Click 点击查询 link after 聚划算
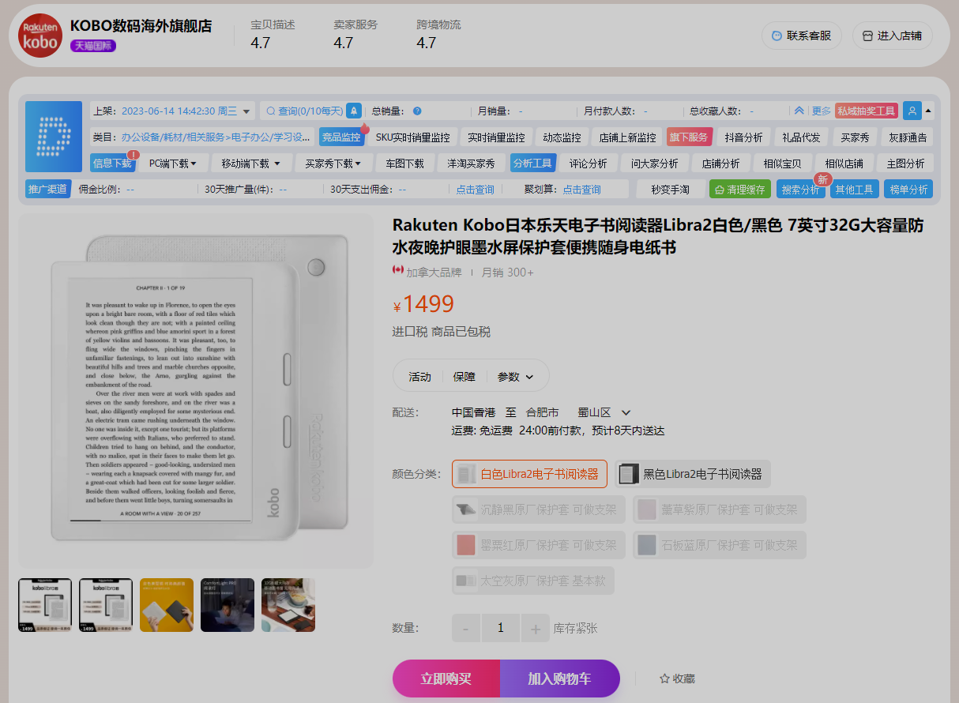 click(581, 190)
